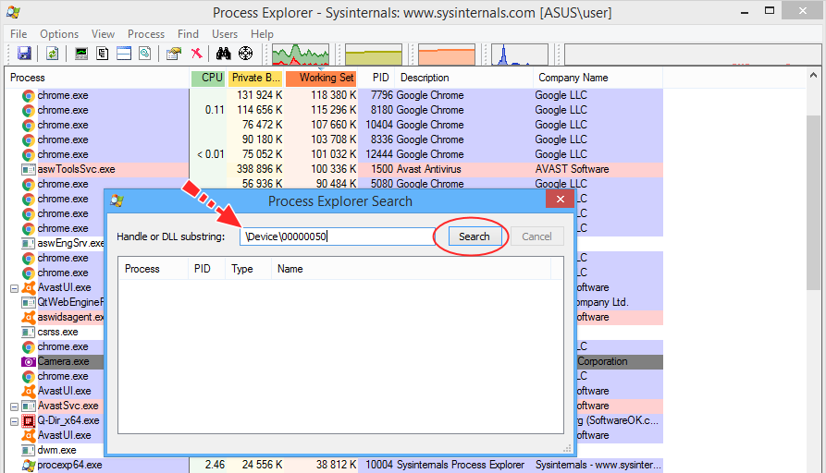Open the Find menu
826x473 pixels.
pyautogui.click(x=188, y=34)
